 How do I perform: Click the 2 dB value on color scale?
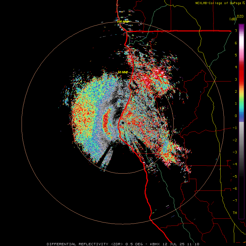(x=236, y=92)
